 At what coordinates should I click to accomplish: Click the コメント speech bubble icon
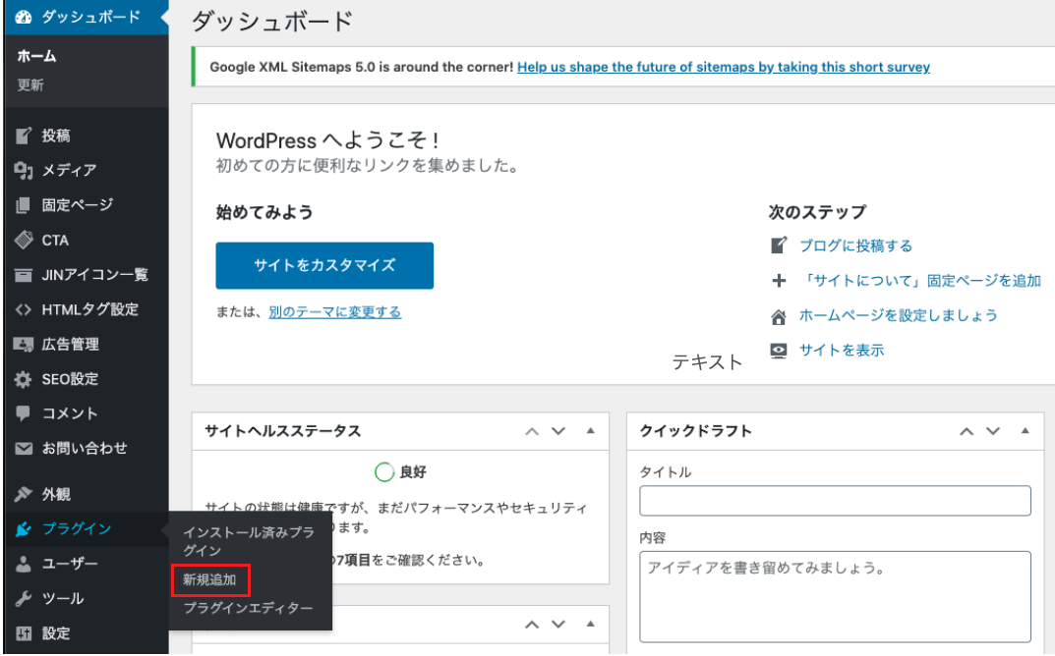tap(24, 413)
